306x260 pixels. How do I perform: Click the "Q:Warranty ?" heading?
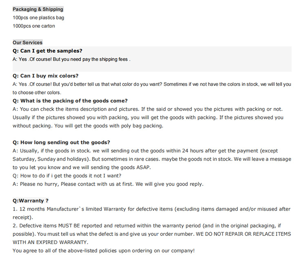[31, 200]
